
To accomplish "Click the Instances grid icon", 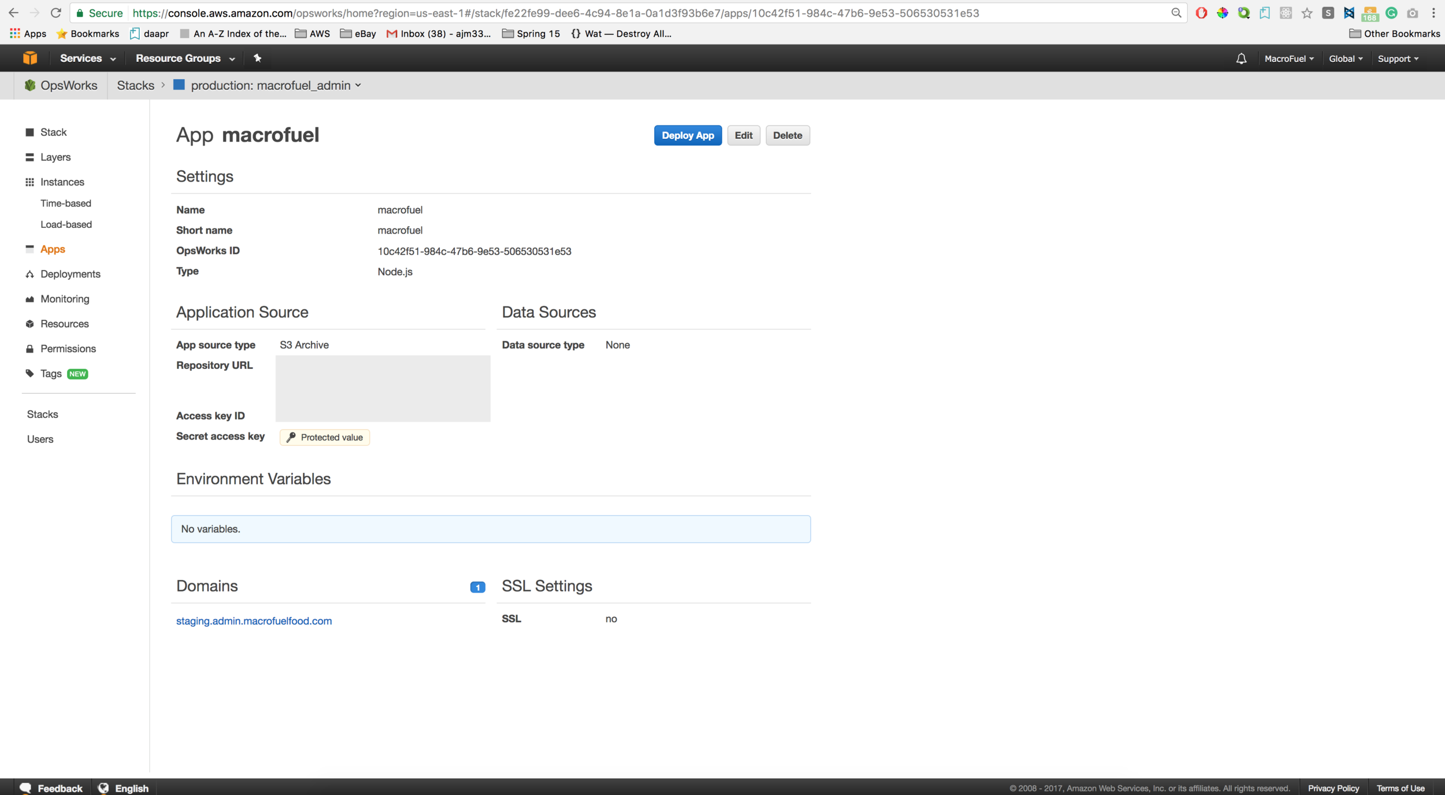I will (x=30, y=182).
